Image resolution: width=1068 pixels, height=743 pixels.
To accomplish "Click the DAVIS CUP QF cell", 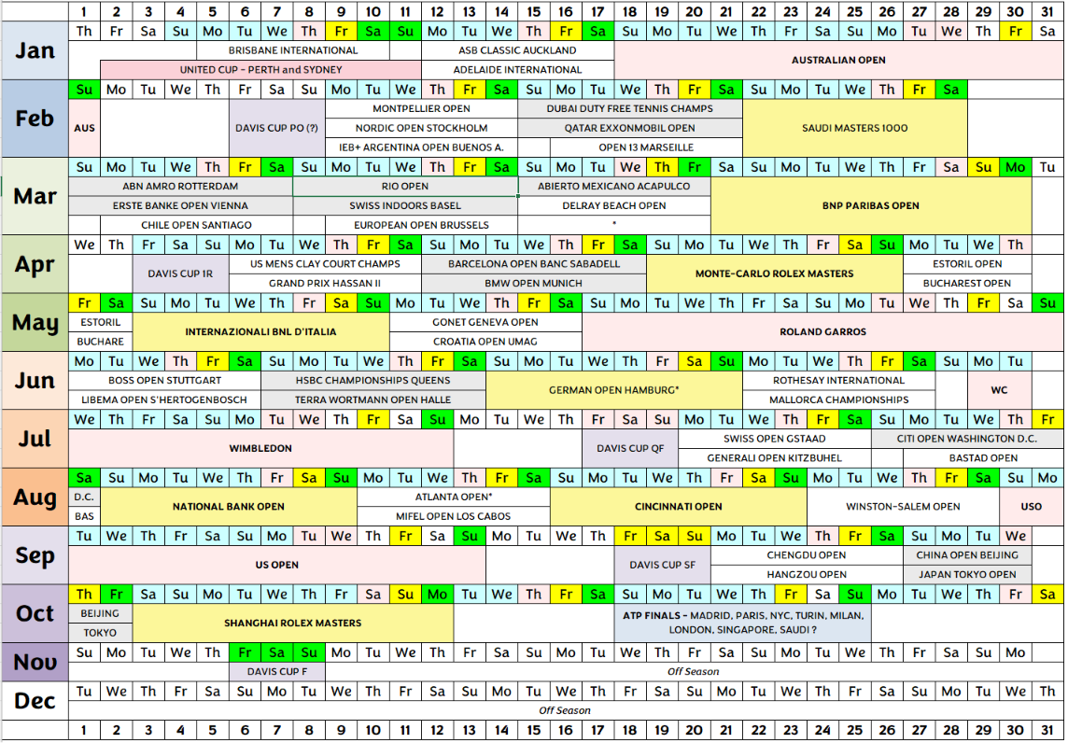I will [630, 448].
